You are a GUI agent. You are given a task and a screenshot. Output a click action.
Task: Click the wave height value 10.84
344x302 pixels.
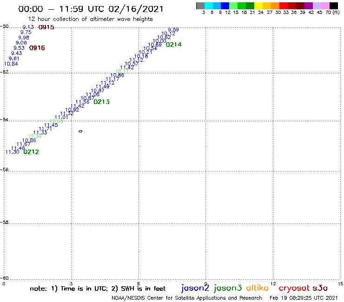(x=11, y=64)
